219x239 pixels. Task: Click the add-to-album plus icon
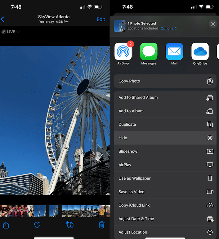[x=210, y=111]
